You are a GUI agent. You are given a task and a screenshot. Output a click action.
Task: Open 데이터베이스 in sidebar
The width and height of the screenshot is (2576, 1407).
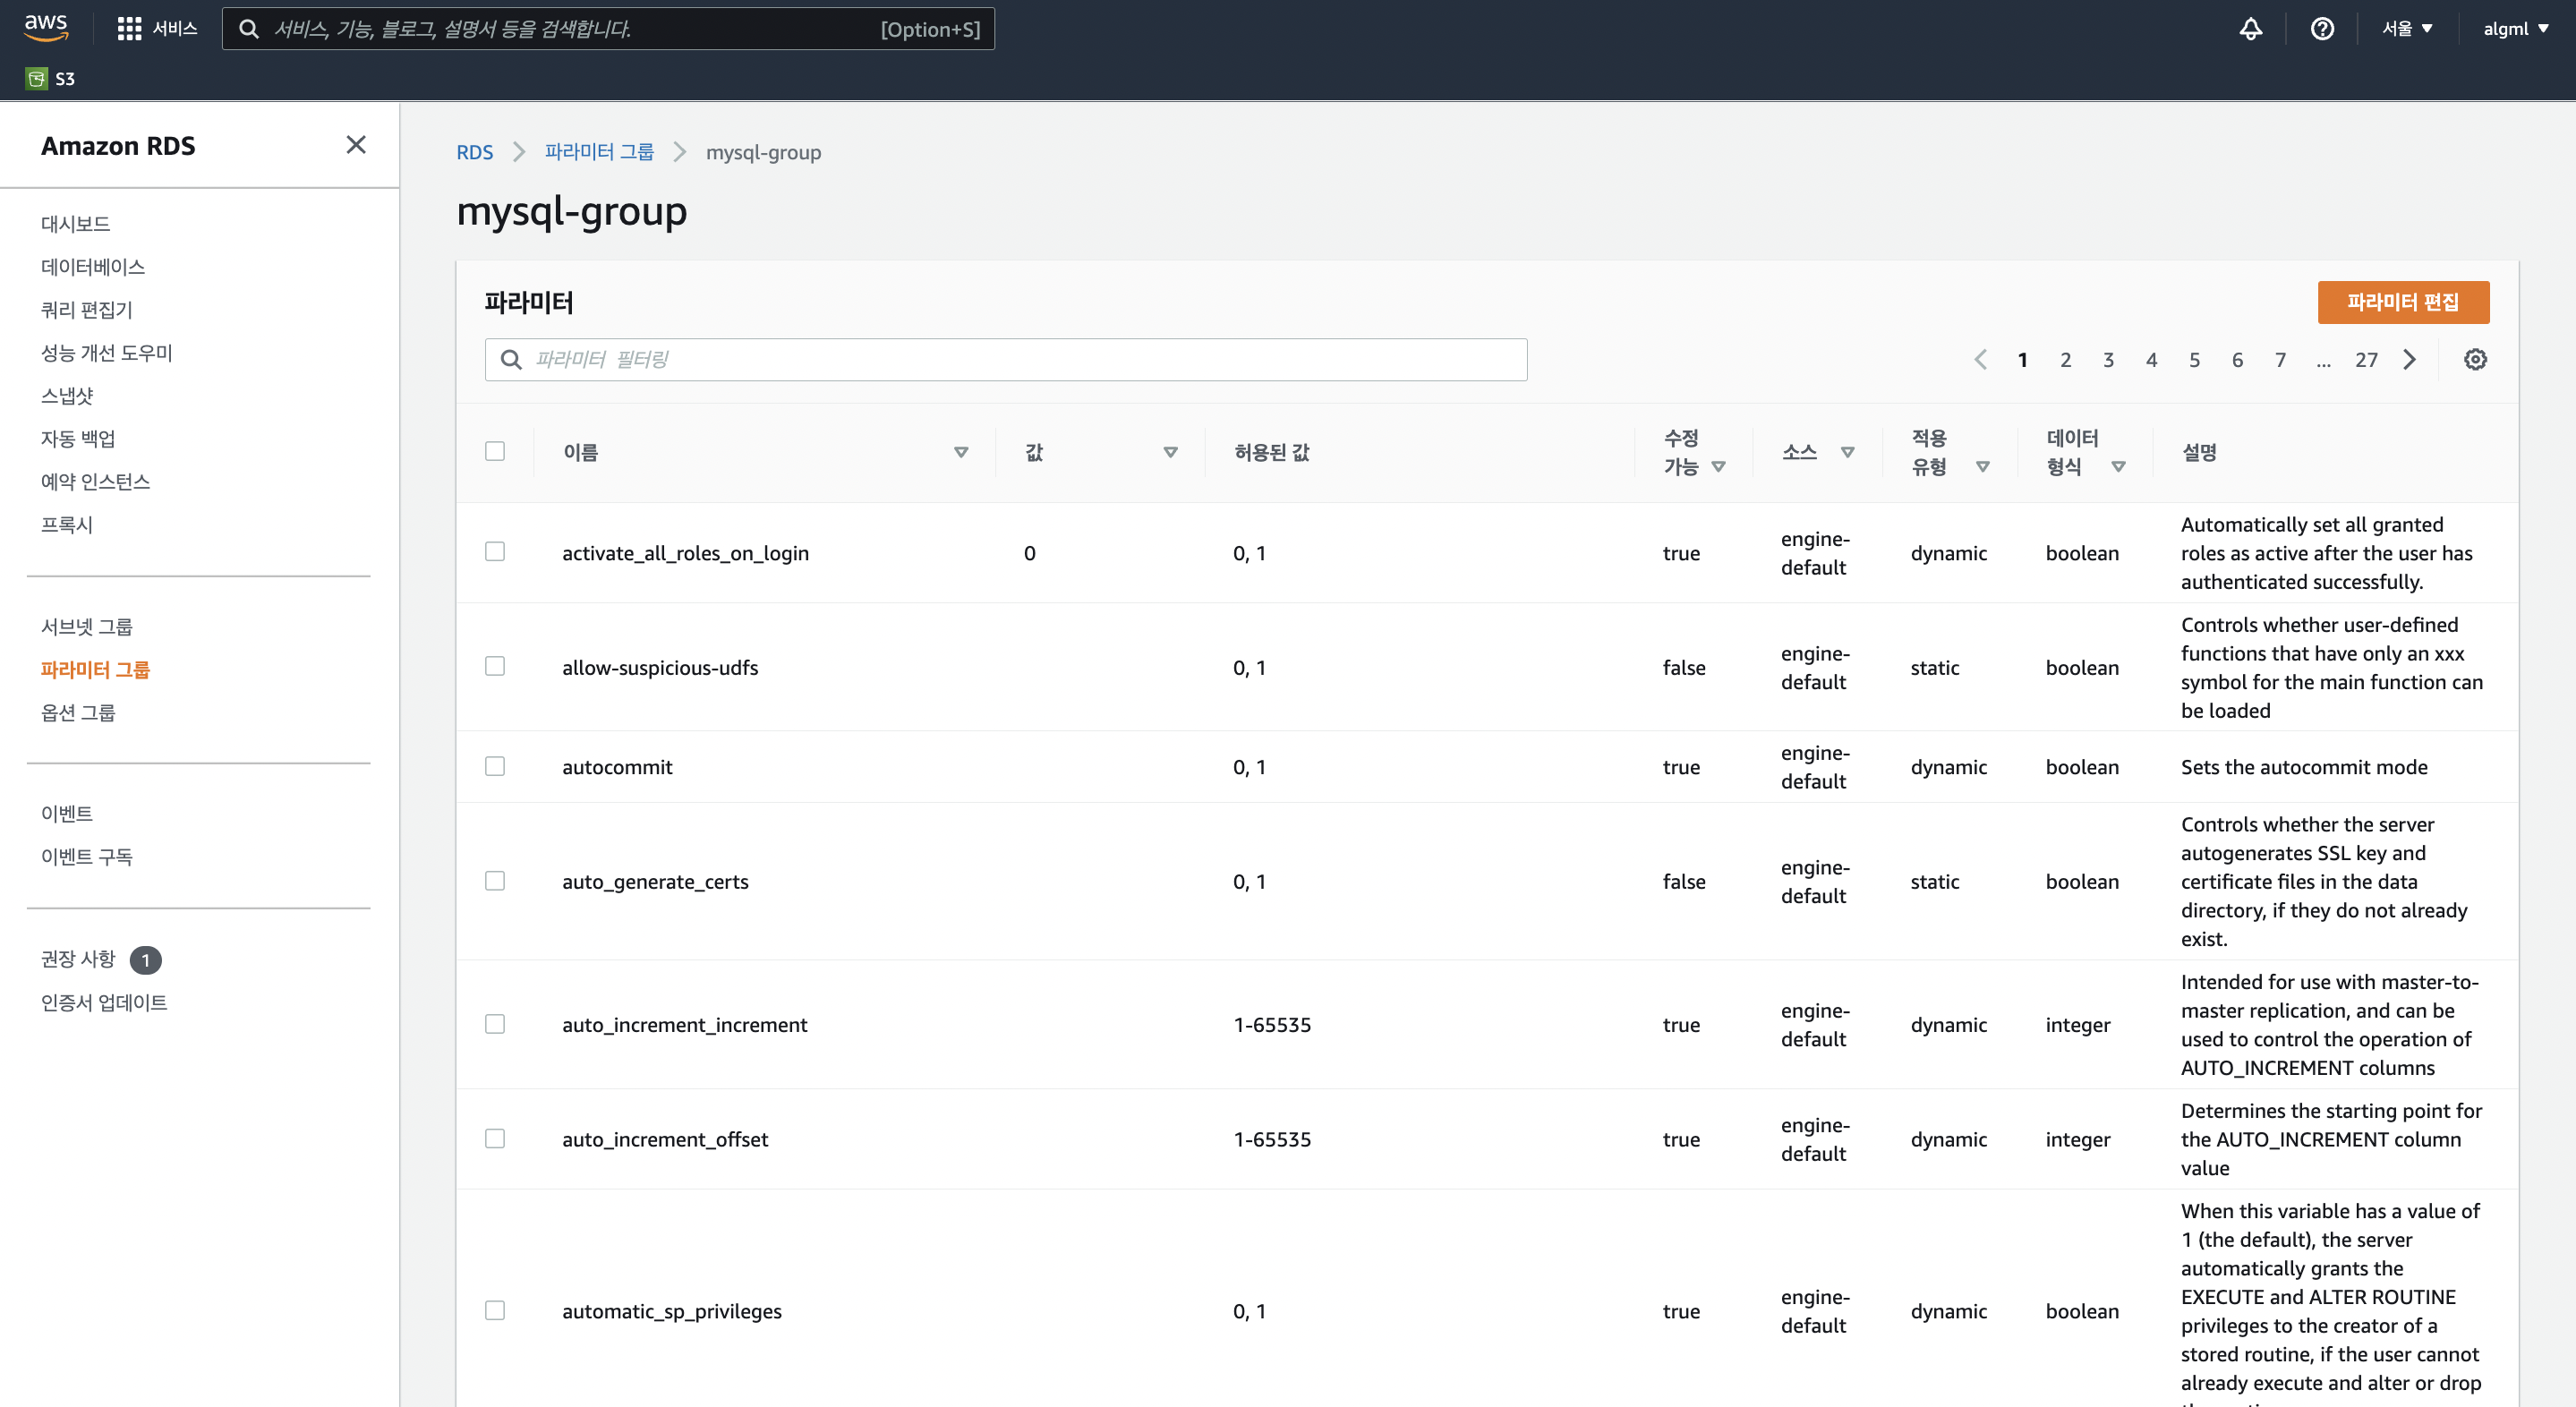93,267
